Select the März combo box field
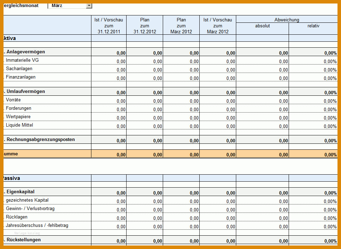The image size is (341, 249). [70, 6]
